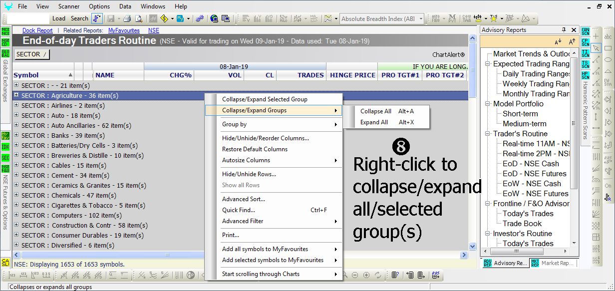Click the CA SC icon beside status text

point(5,263)
